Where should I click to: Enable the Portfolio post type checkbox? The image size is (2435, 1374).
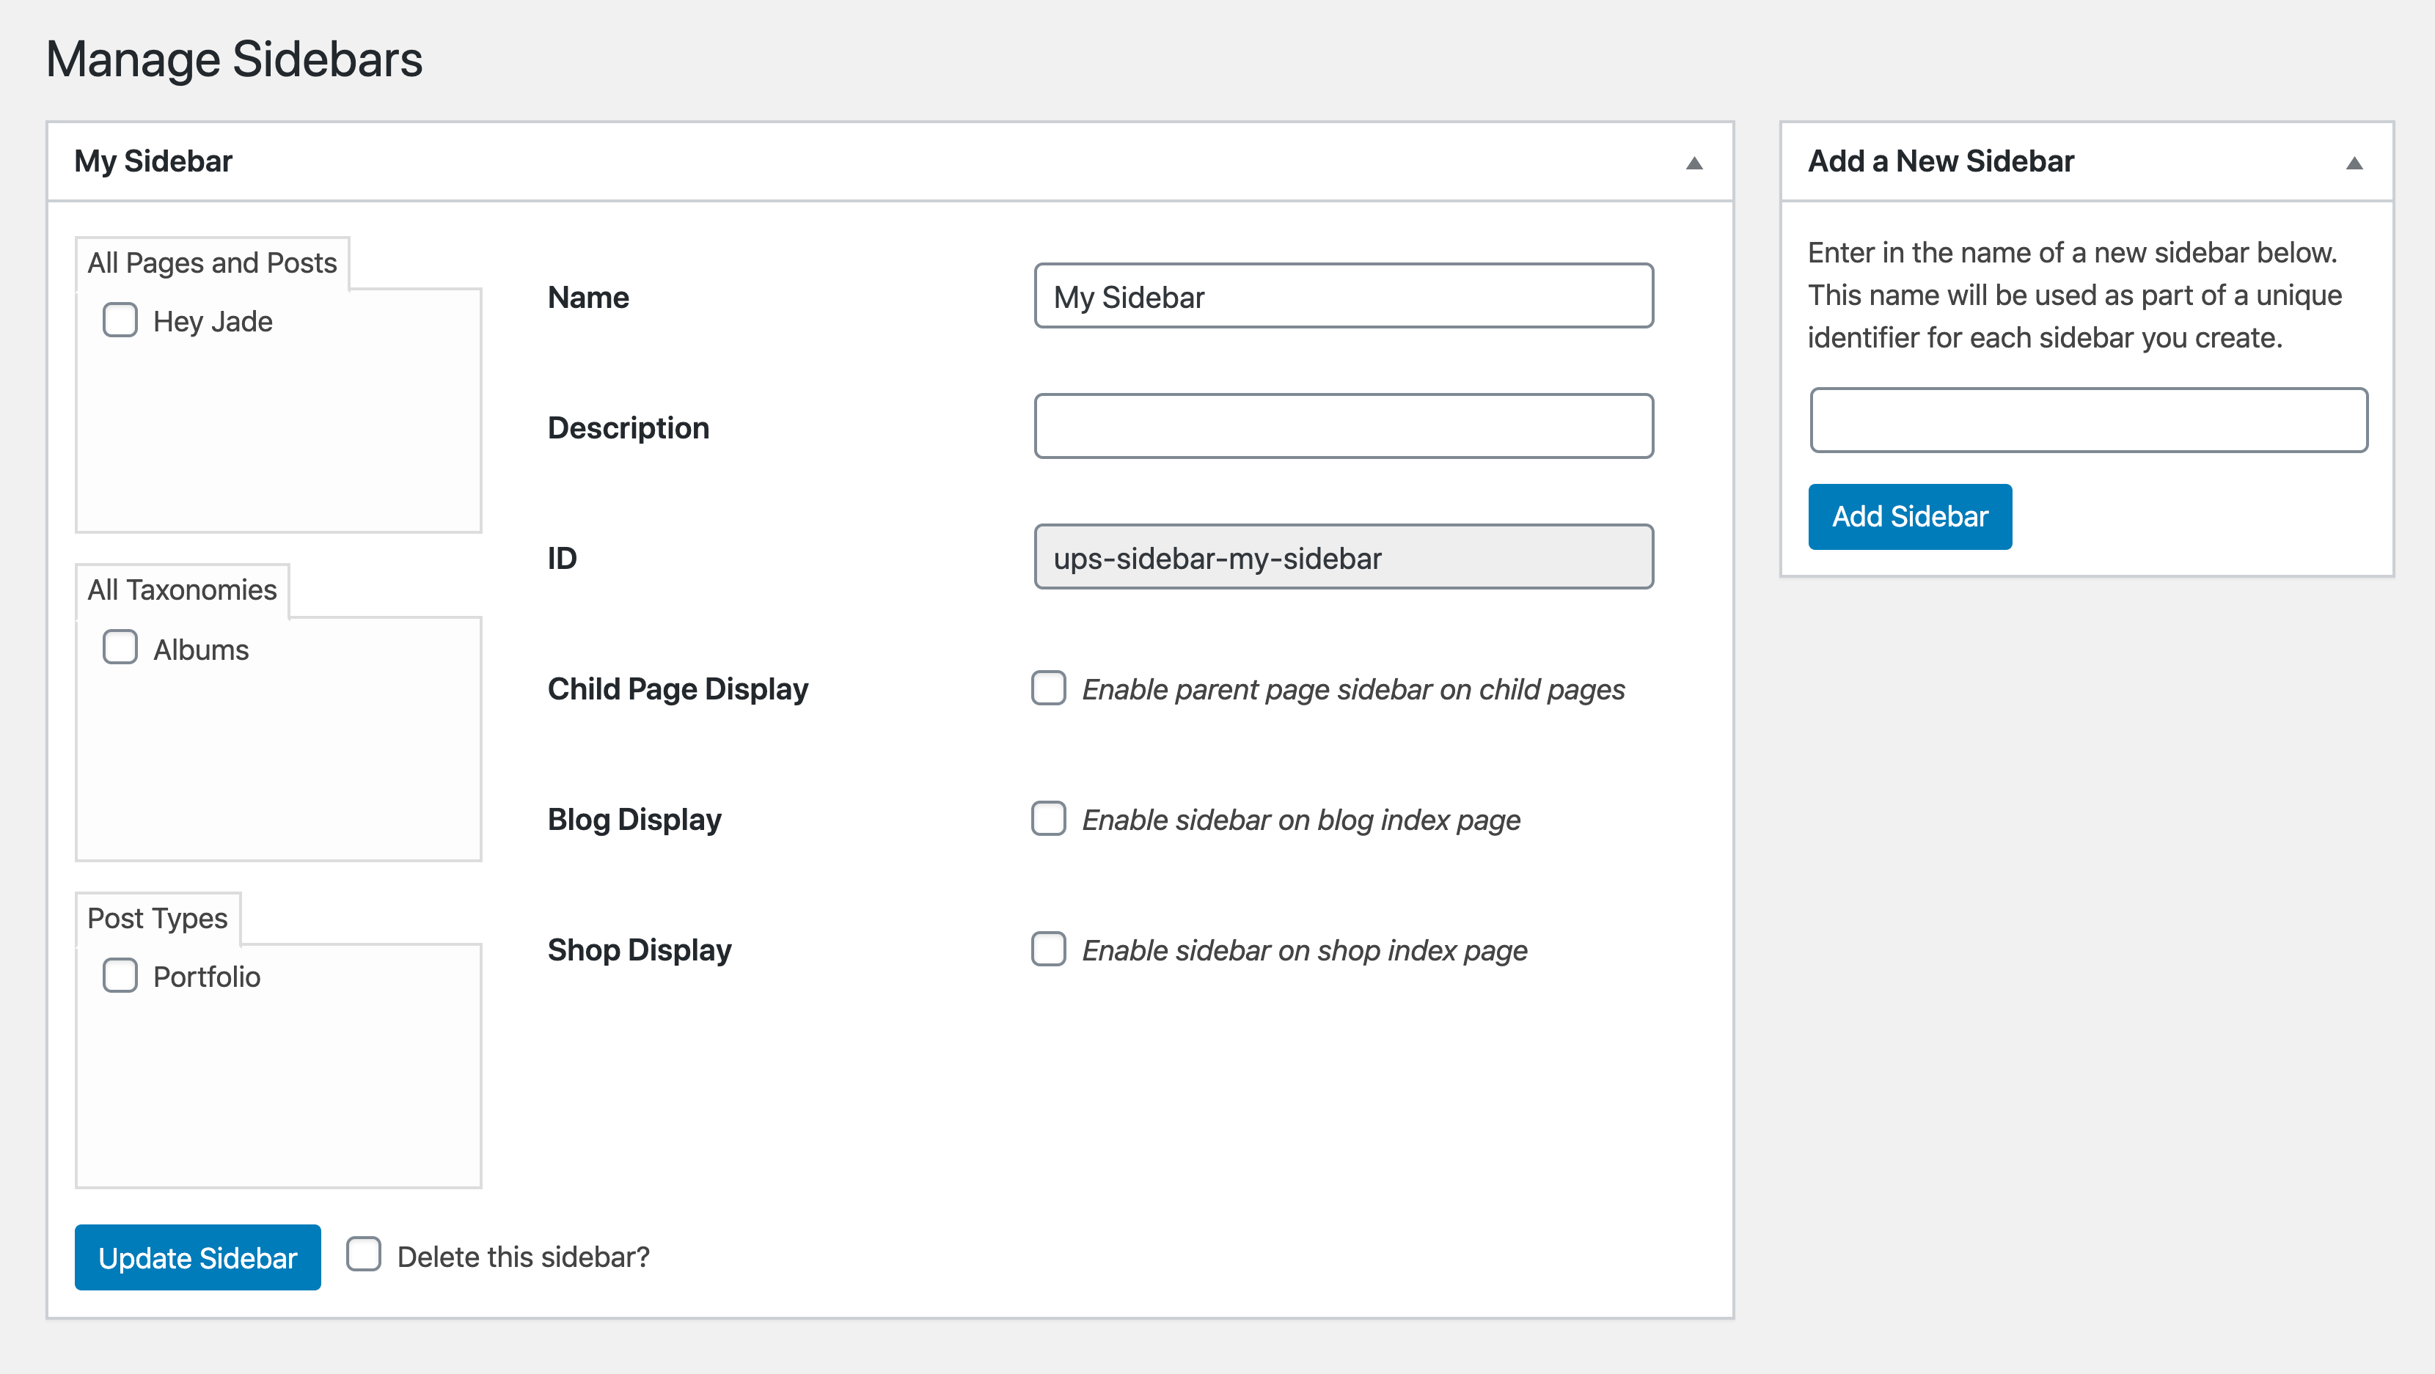(120, 975)
